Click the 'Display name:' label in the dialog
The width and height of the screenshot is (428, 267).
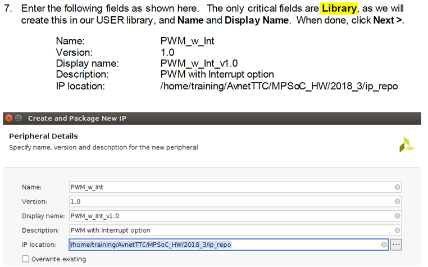(x=43, y=216)
